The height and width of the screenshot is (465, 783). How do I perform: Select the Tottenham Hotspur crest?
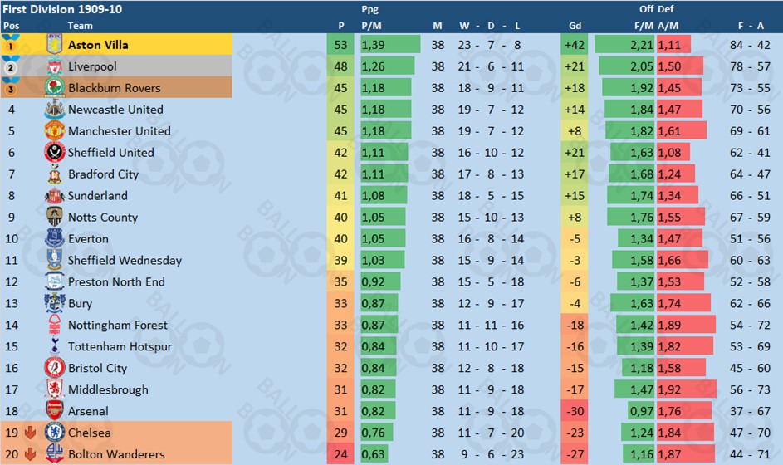point(55,346)
